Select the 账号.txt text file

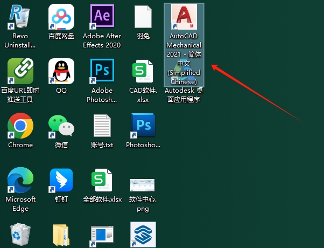(102, 126)
